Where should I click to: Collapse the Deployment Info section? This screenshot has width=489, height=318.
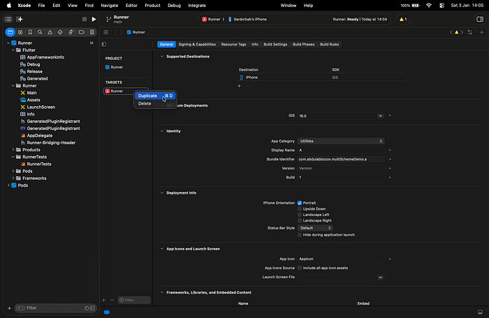tap(162, 193)
